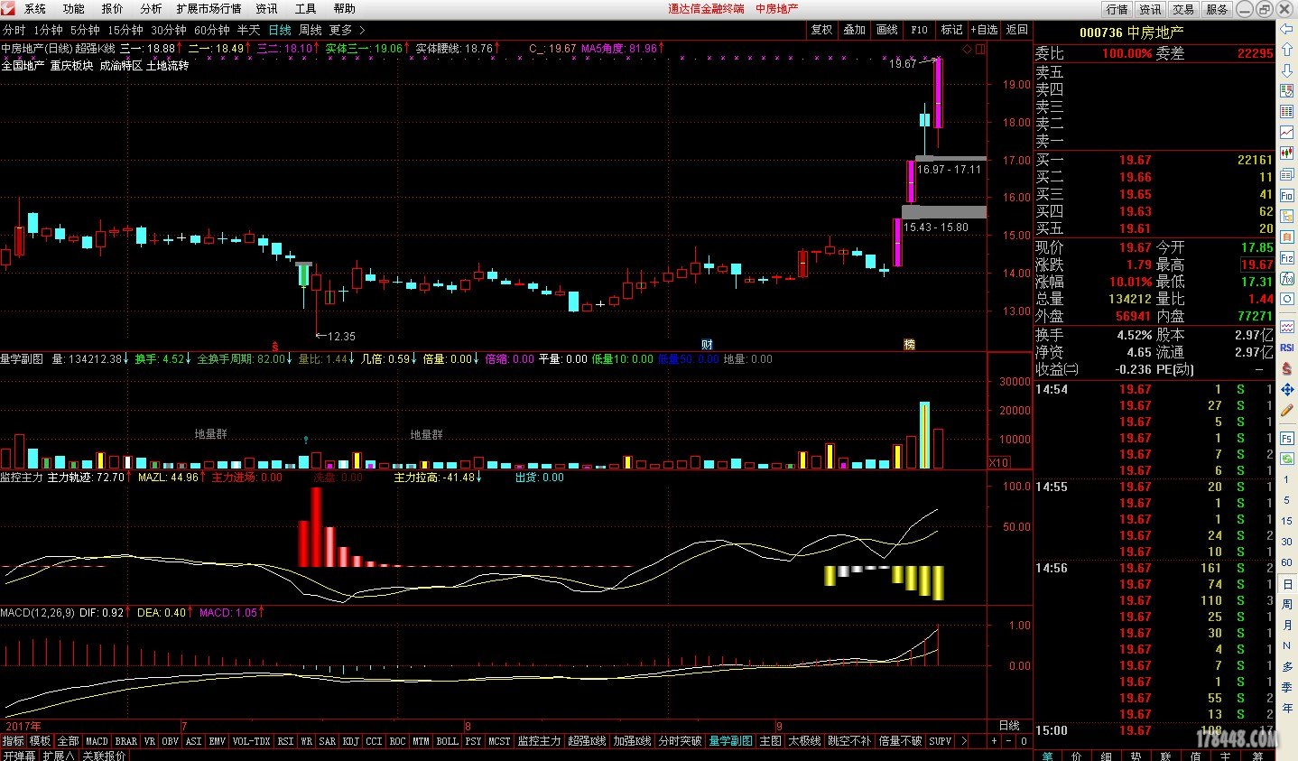Screen dimensions: 1298x761
Task: Click the down arrow icon in right toolbar
Action: [x=1287, y=70]
